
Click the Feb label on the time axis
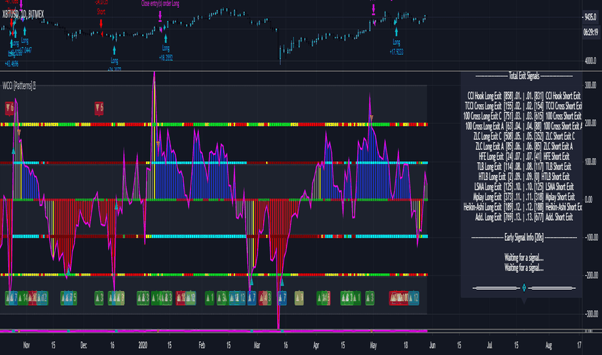pos(202,345)
